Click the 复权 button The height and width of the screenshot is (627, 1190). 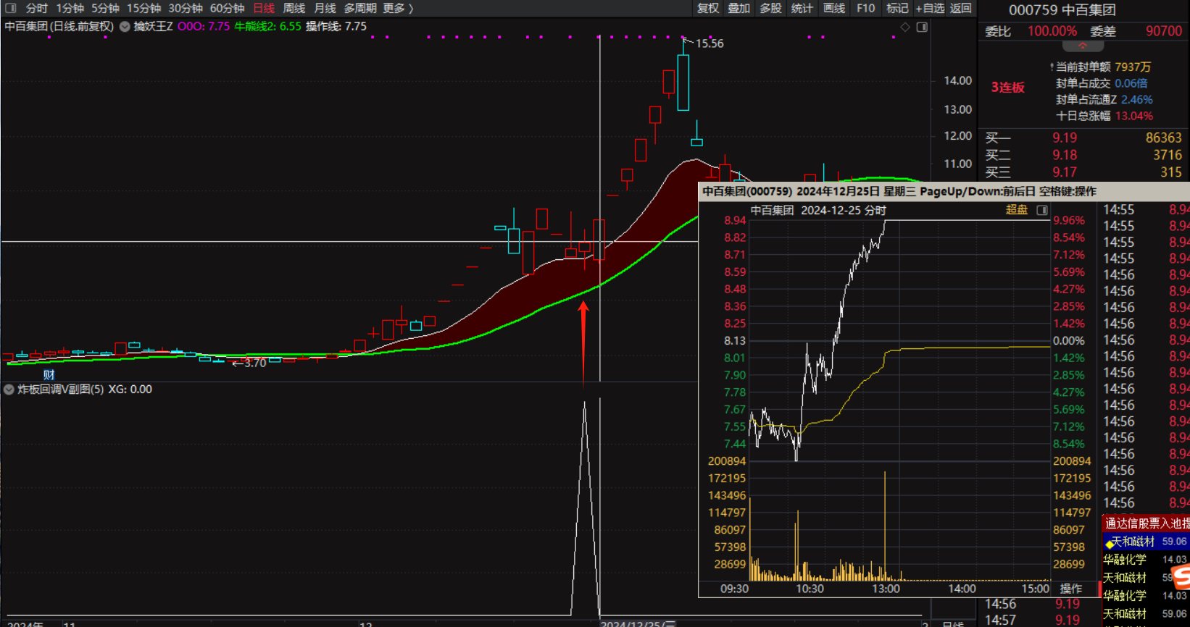pos(707,8)
